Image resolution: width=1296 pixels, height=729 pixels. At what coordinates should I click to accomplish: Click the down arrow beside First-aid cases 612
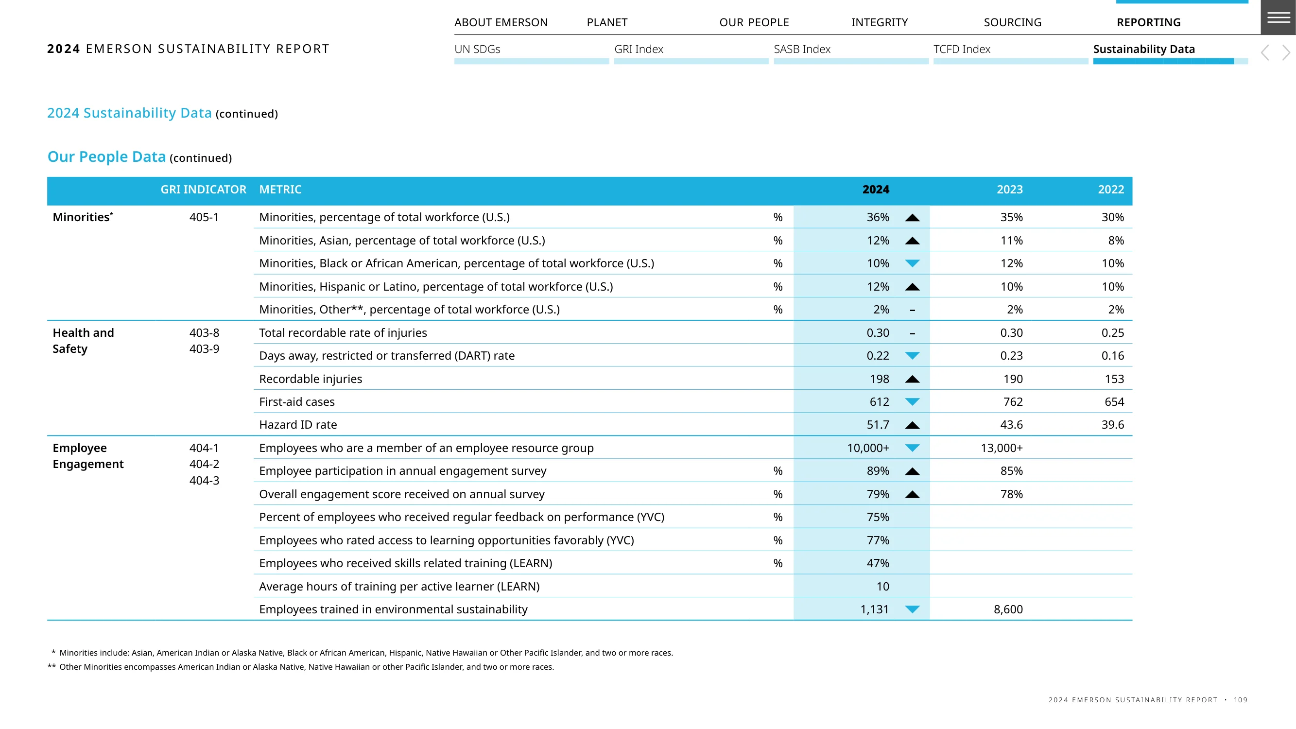912,402
